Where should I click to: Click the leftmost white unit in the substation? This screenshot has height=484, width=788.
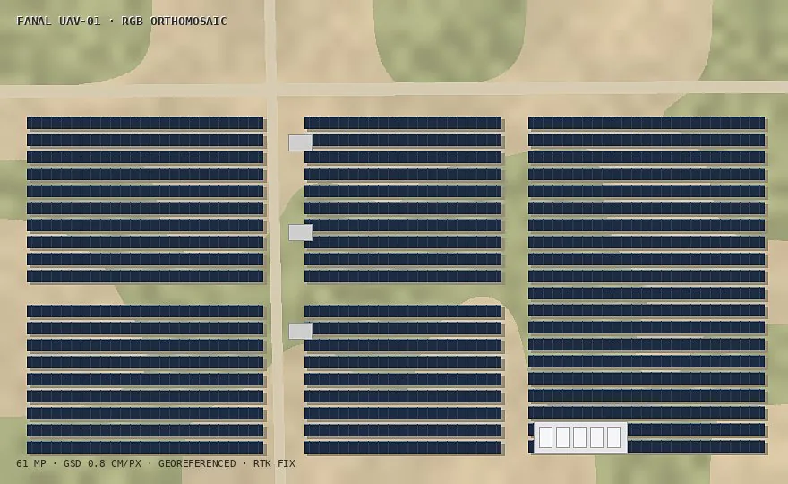point(545,437)
